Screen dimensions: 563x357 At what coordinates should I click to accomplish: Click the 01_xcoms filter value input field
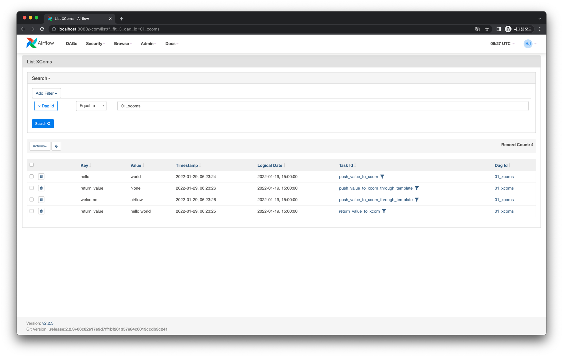coord(323,106)
